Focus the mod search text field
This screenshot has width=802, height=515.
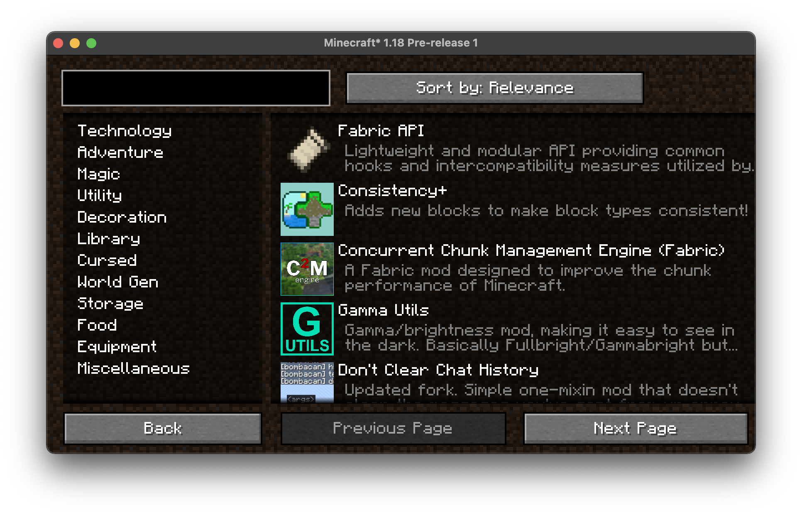point(196,88)
